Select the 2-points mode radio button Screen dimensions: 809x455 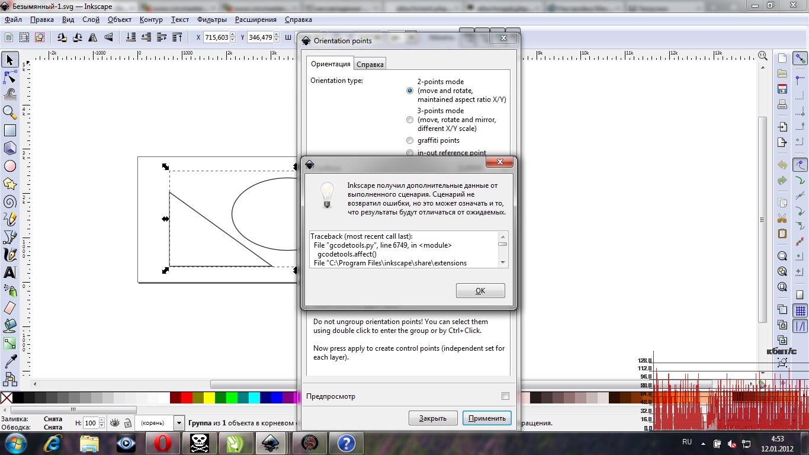[410, 91]
